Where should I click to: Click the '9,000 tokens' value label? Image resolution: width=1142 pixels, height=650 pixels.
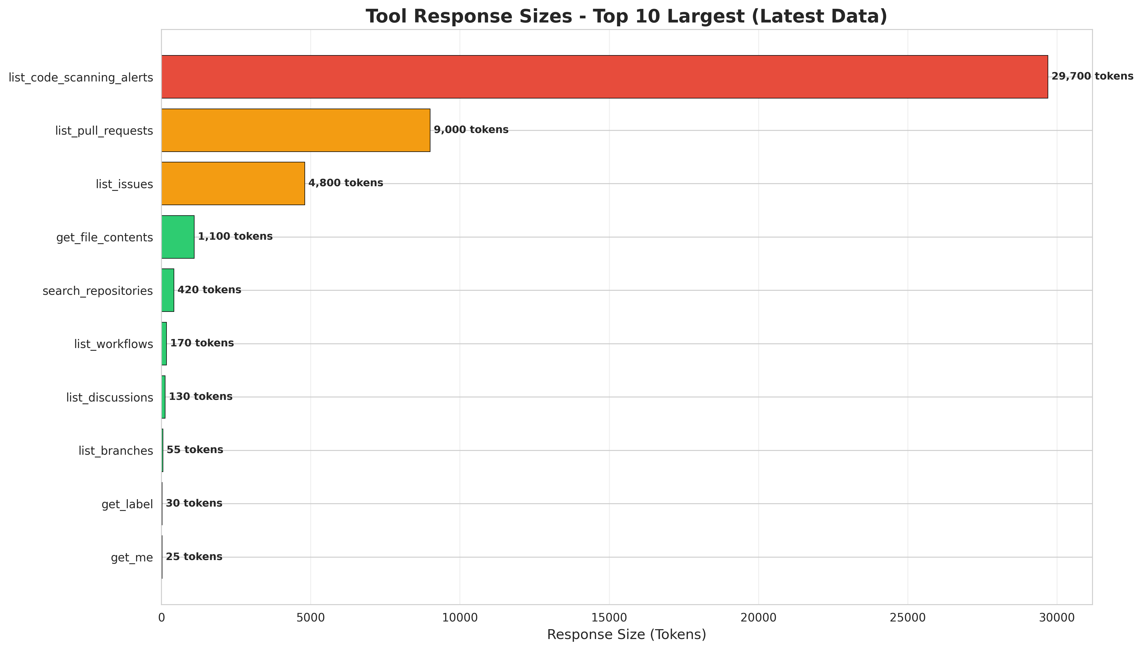471,130
